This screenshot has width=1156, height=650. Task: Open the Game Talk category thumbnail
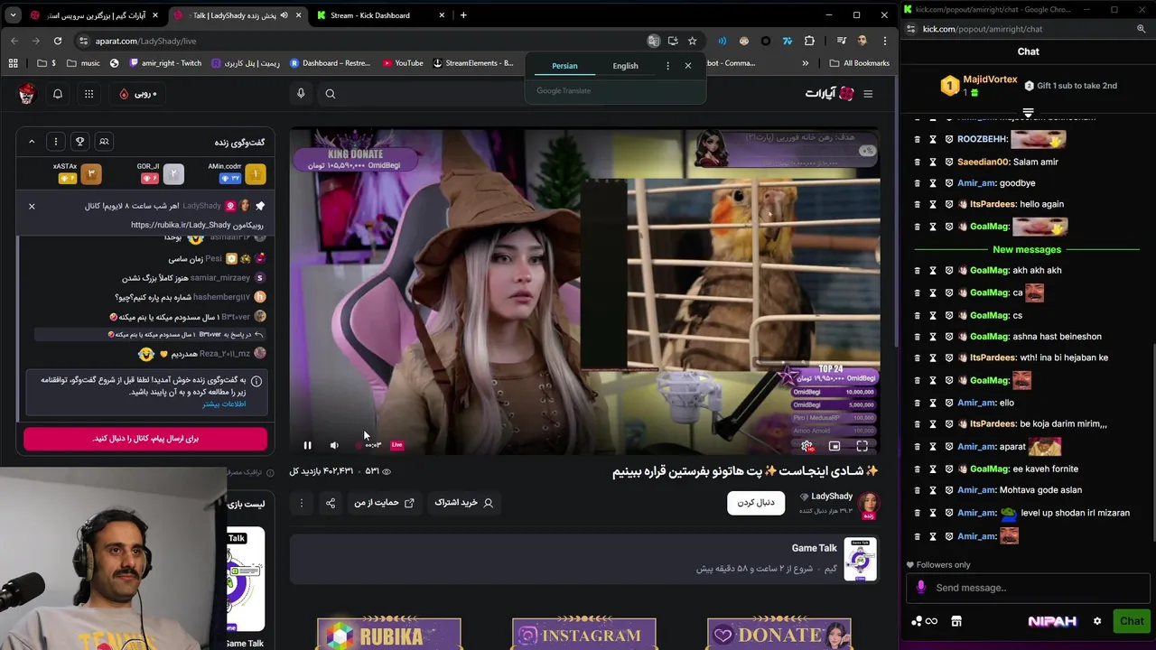[x=860, y=559]
